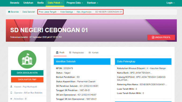The image size is (182, 102).
Task: Click Nama Bank BPD JAWA TENGAH row
Action: 134,73
